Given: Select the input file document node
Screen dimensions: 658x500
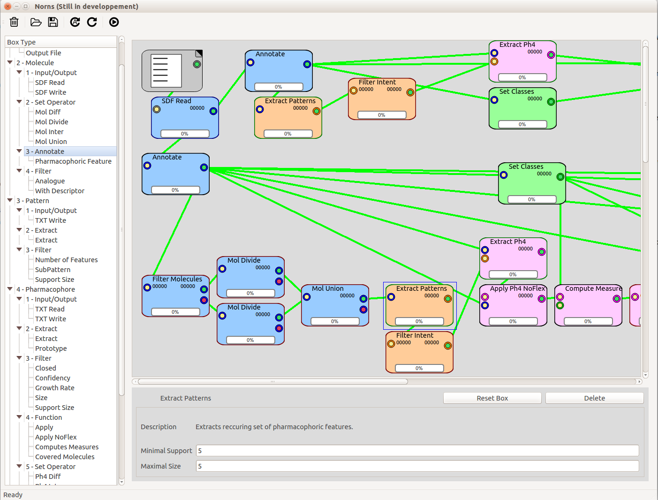Looking at the screenshot, I should [172, 71].
